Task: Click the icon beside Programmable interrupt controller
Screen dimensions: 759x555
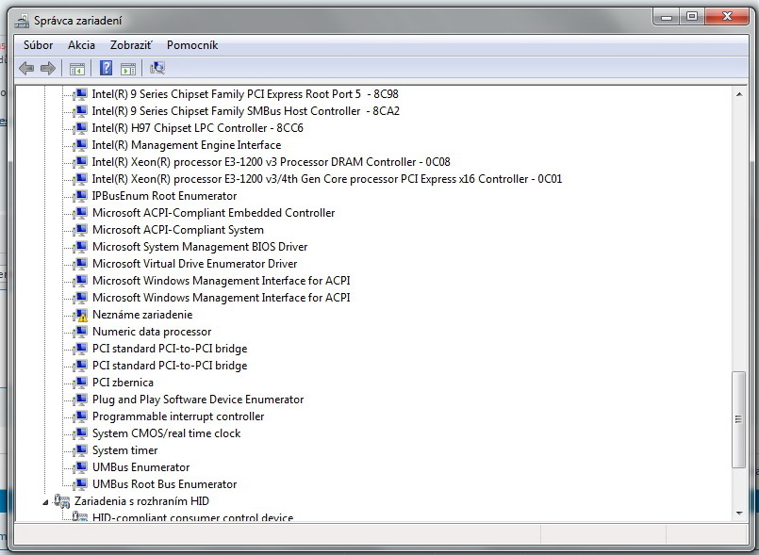Action: pos(80,416)
